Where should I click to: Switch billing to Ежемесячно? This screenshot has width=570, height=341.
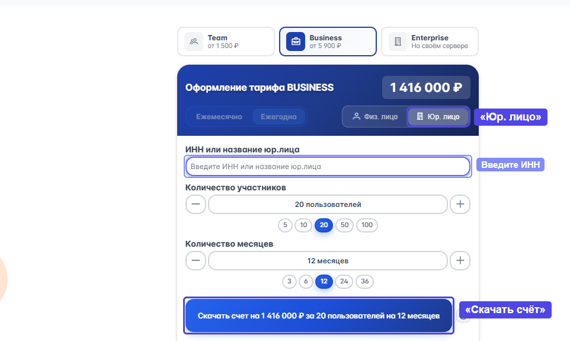pyautogui.click(x=219, y=117)
